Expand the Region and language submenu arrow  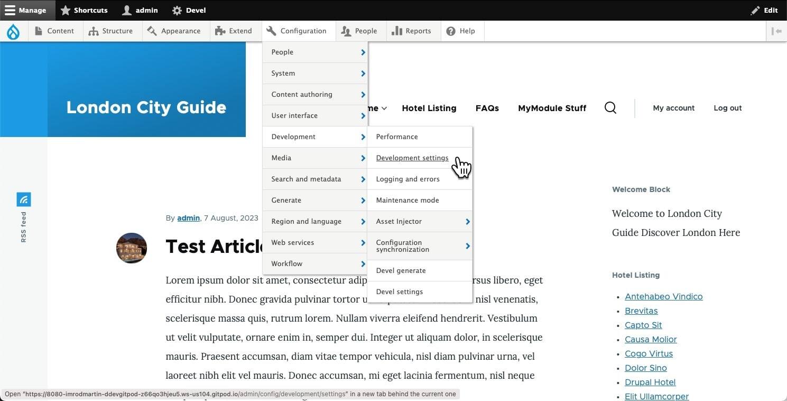pyautogui.click(x=363, y=222)
